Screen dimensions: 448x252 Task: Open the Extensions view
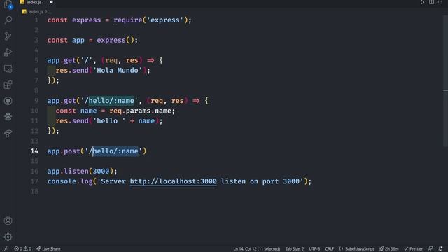pyautogui.click(x=8, y=85)
